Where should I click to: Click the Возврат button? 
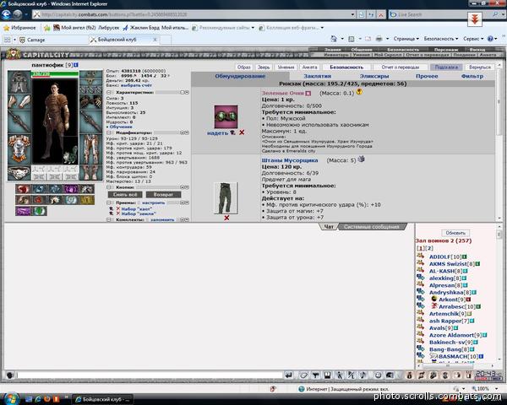coord(163,195)
